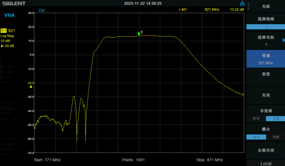The image size is (285, 166).
Task: Click the SIGLENT logo
Action: click(14, 3)
